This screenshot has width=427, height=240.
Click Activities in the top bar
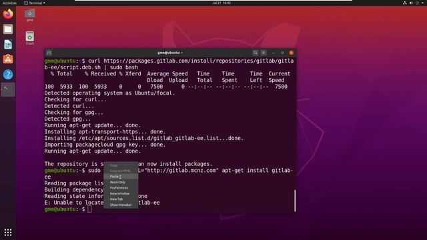click(x=9, y=3)
